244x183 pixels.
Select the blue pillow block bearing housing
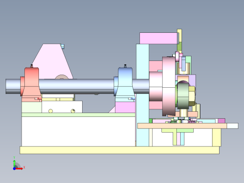click(125, 84)
